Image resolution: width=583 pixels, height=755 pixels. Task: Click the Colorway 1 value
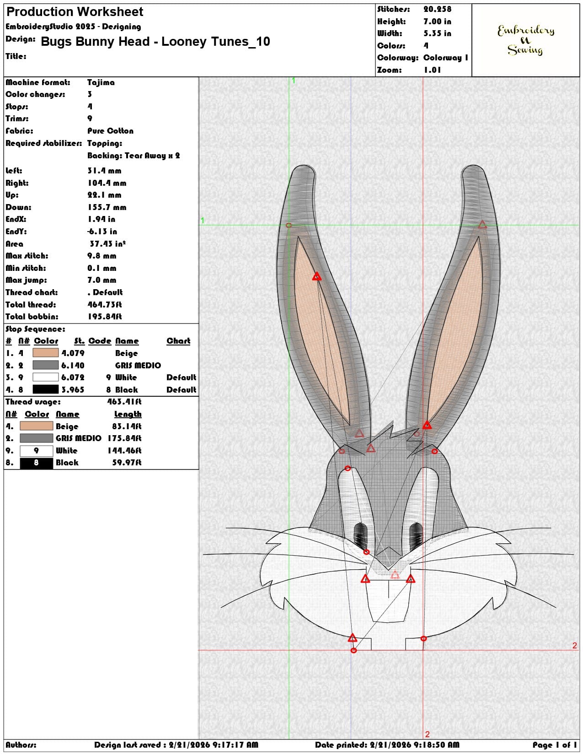pyautogui.click(x=446, y=58)
